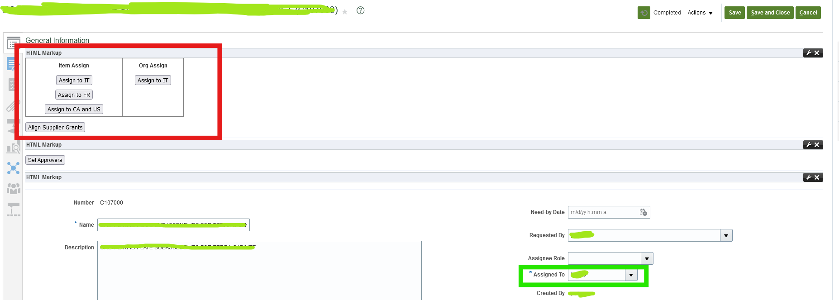839x300 pixels.
Task: Open the attachments paperclip sidebar icon
Action: pos(13,106)
